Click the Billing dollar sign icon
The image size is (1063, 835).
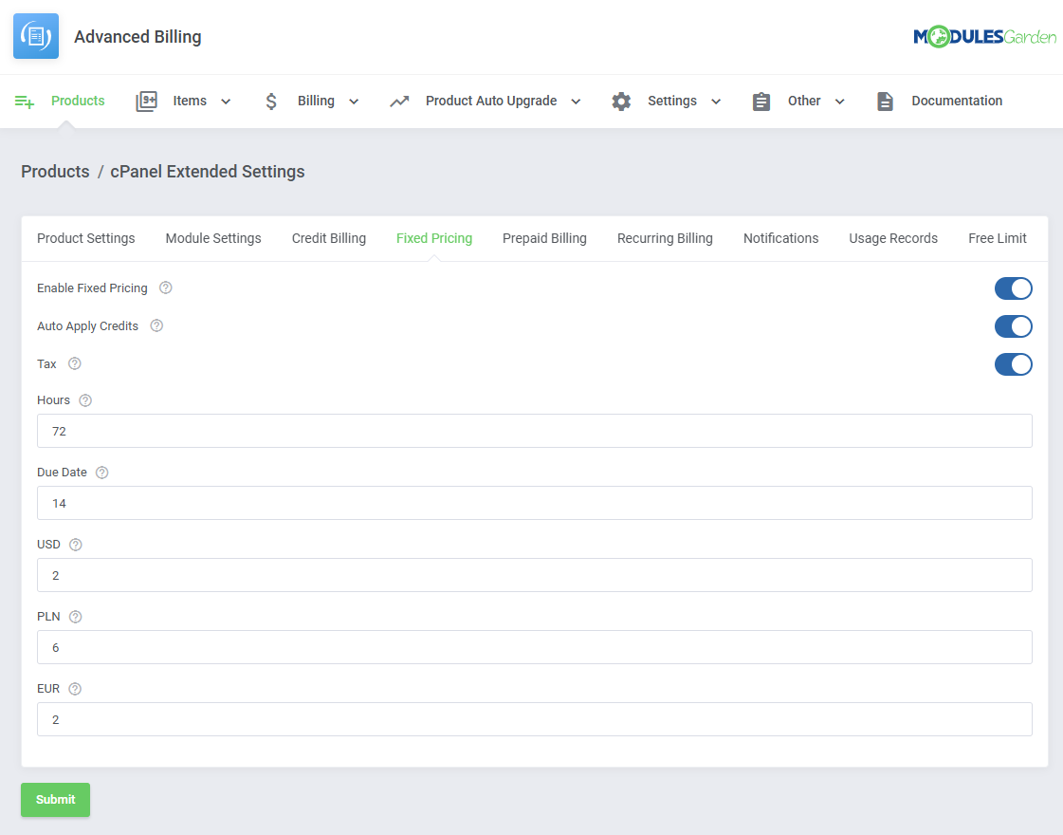[271, 102]
